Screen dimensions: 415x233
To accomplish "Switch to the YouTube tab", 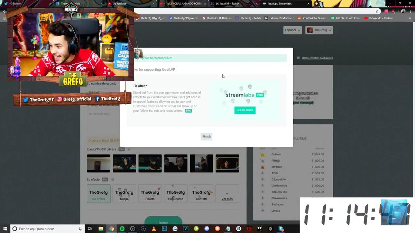I will [x=131, y=3].
